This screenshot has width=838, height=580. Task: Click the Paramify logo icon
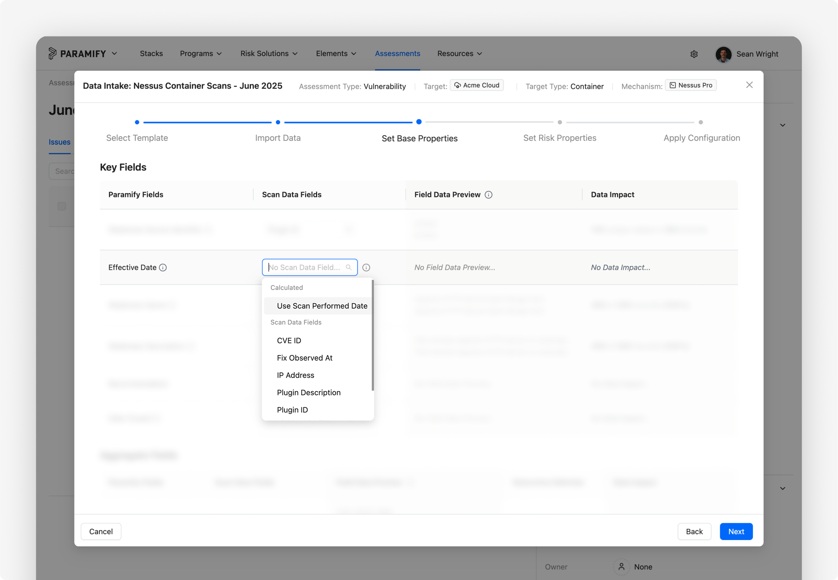point(52,53)
